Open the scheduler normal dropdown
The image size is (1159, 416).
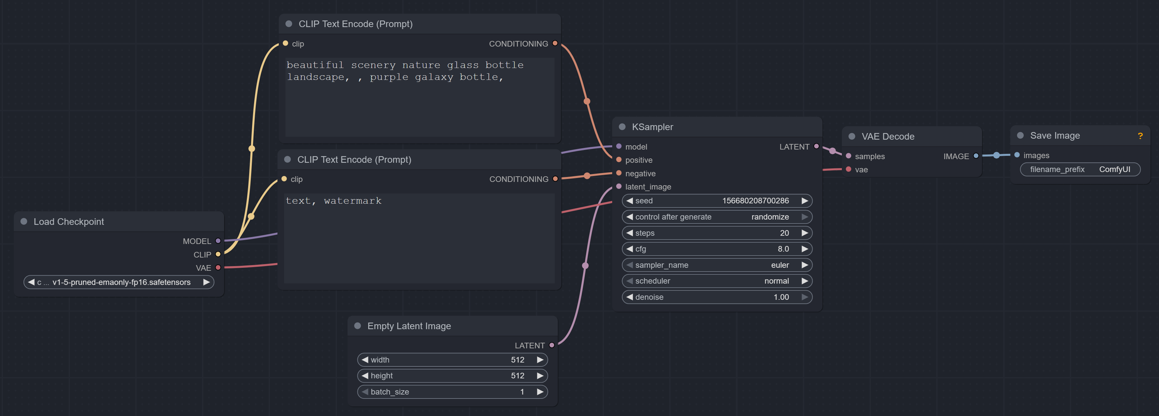[x=717, y=281]
